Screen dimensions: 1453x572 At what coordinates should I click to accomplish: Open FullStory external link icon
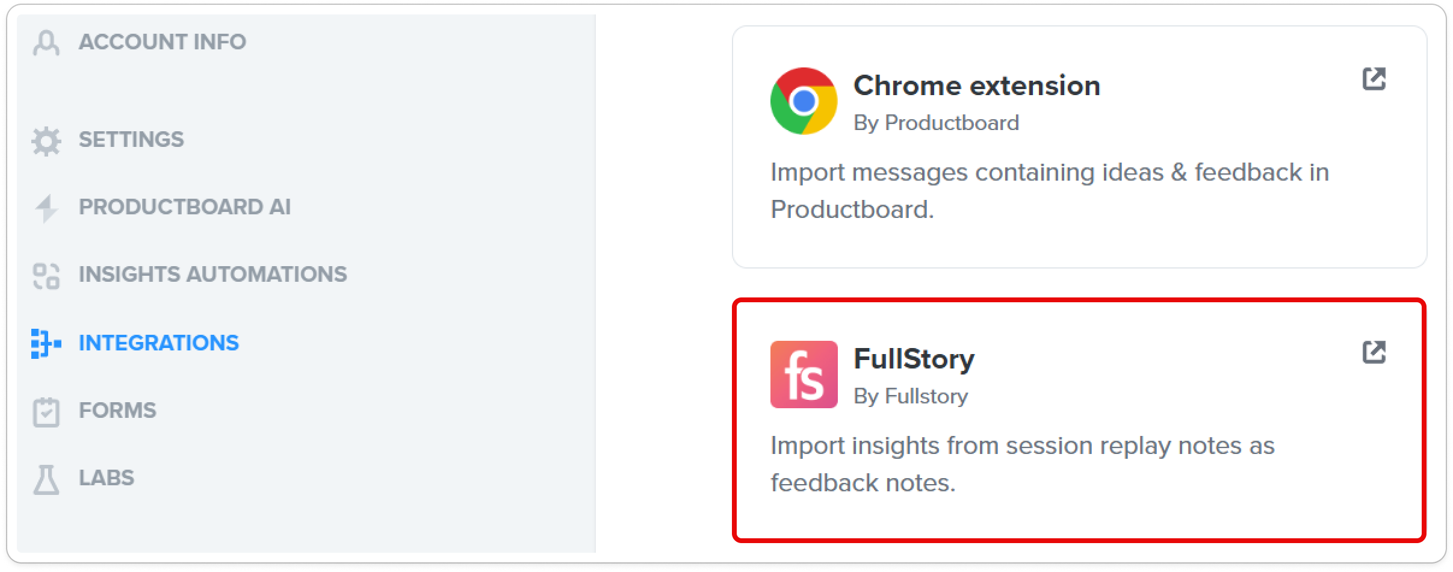(1374, 352)
